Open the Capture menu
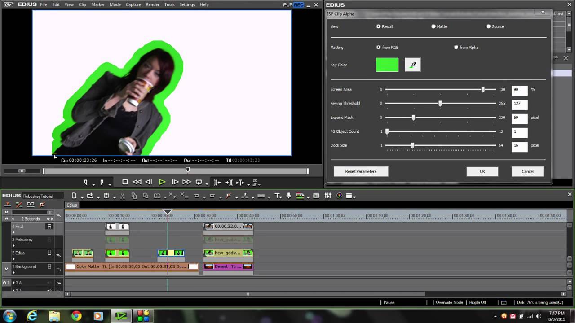Image resolution: width=575 pixels, height=323 pixels. click(133, 4)
